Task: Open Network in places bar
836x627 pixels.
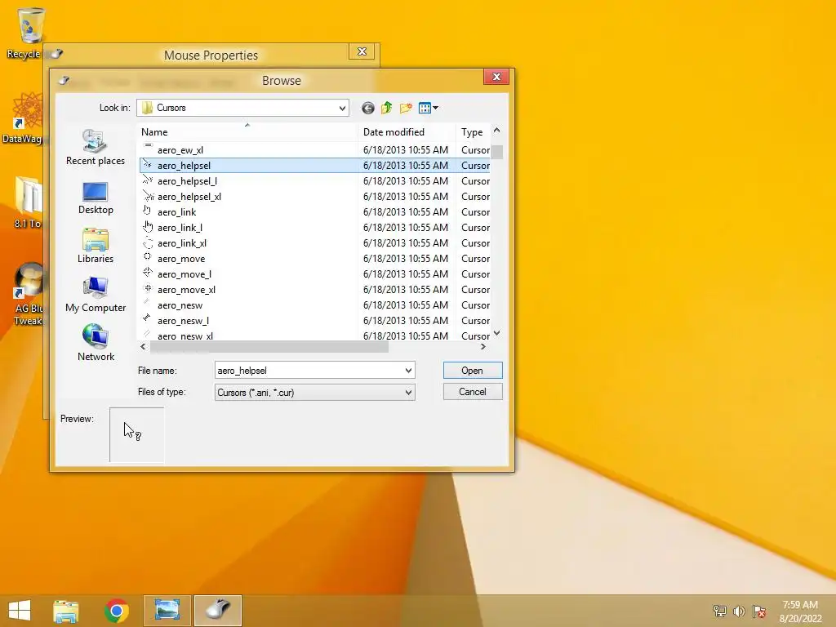Action: point(96,344)
